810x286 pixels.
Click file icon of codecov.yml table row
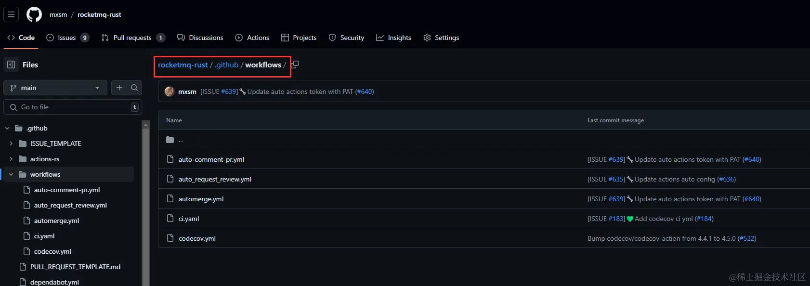(170, 238)
